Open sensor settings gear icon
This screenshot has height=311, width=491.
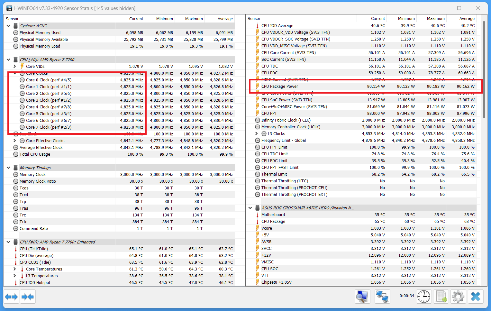[x=458, y=297]
